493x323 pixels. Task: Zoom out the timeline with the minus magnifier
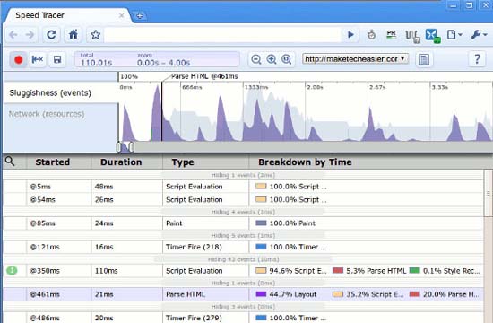(x=256, y=59)
